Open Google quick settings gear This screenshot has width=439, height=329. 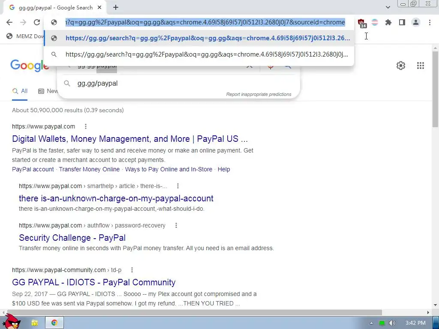point(401,66)
